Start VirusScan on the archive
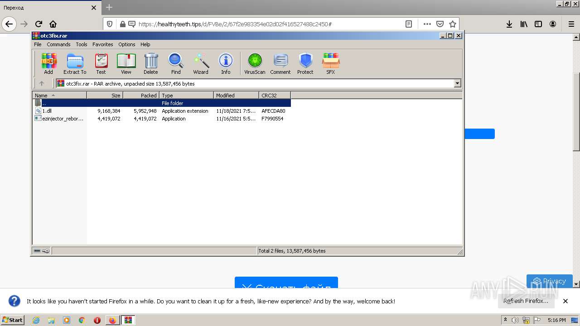 pyautogui.click(x=255, y=63)
